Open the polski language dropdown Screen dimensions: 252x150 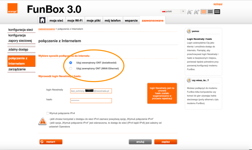point(173,11)
